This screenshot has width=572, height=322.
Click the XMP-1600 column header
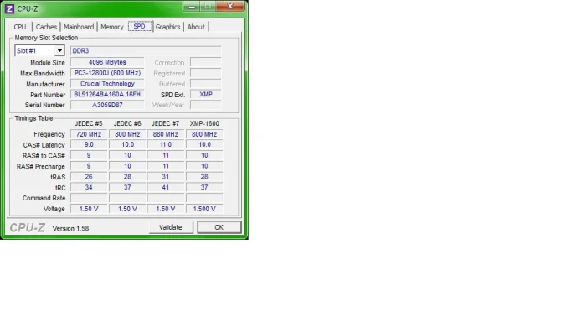[x=204, y=123]
